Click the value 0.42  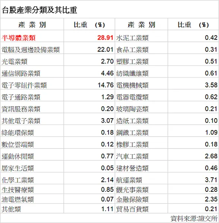coord(211,38)
